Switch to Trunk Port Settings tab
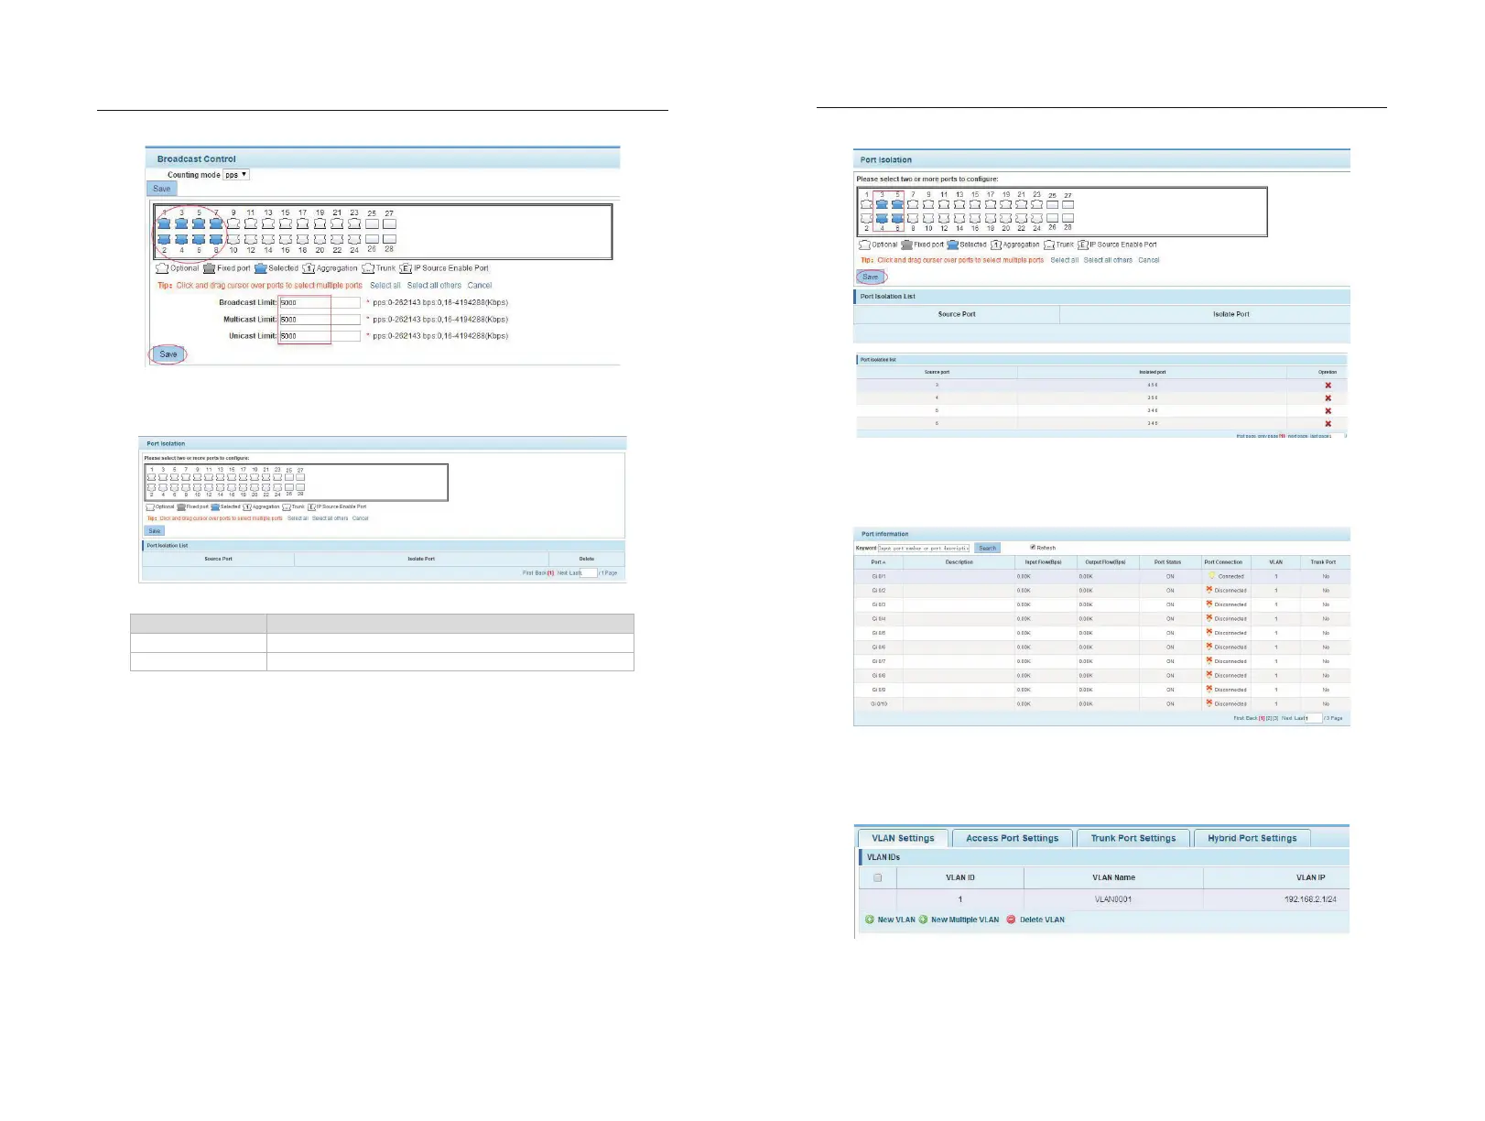 tap(1133, 838)
